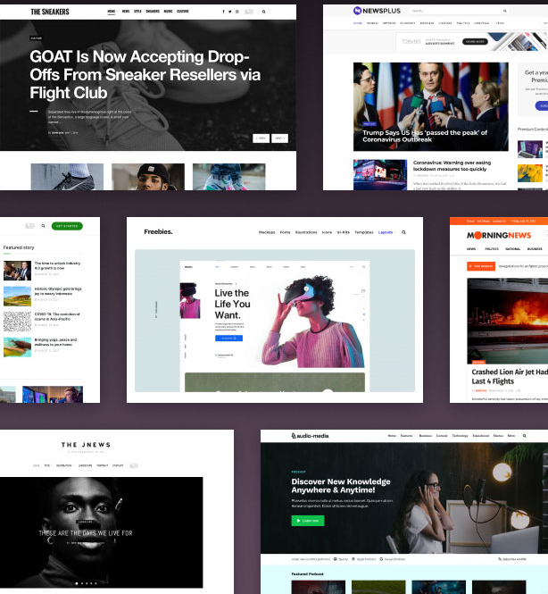The height and width of the screenshot is (594, 548).
Task: Click Subscribe via RSS icon on audio-media
Action: point(500,559)
